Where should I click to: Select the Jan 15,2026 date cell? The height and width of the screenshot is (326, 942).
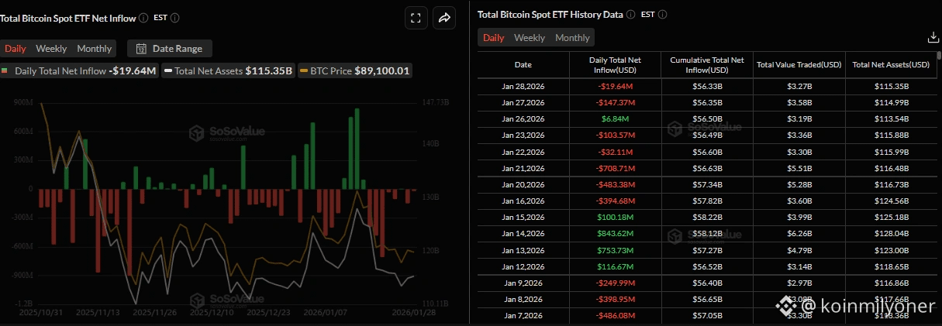click(523, 218)
